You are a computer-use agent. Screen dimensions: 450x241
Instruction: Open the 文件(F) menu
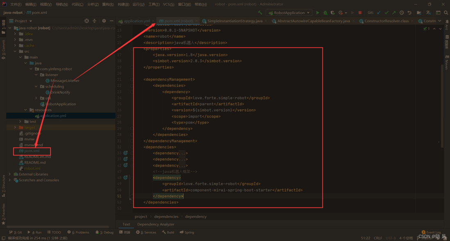(16, 5)
